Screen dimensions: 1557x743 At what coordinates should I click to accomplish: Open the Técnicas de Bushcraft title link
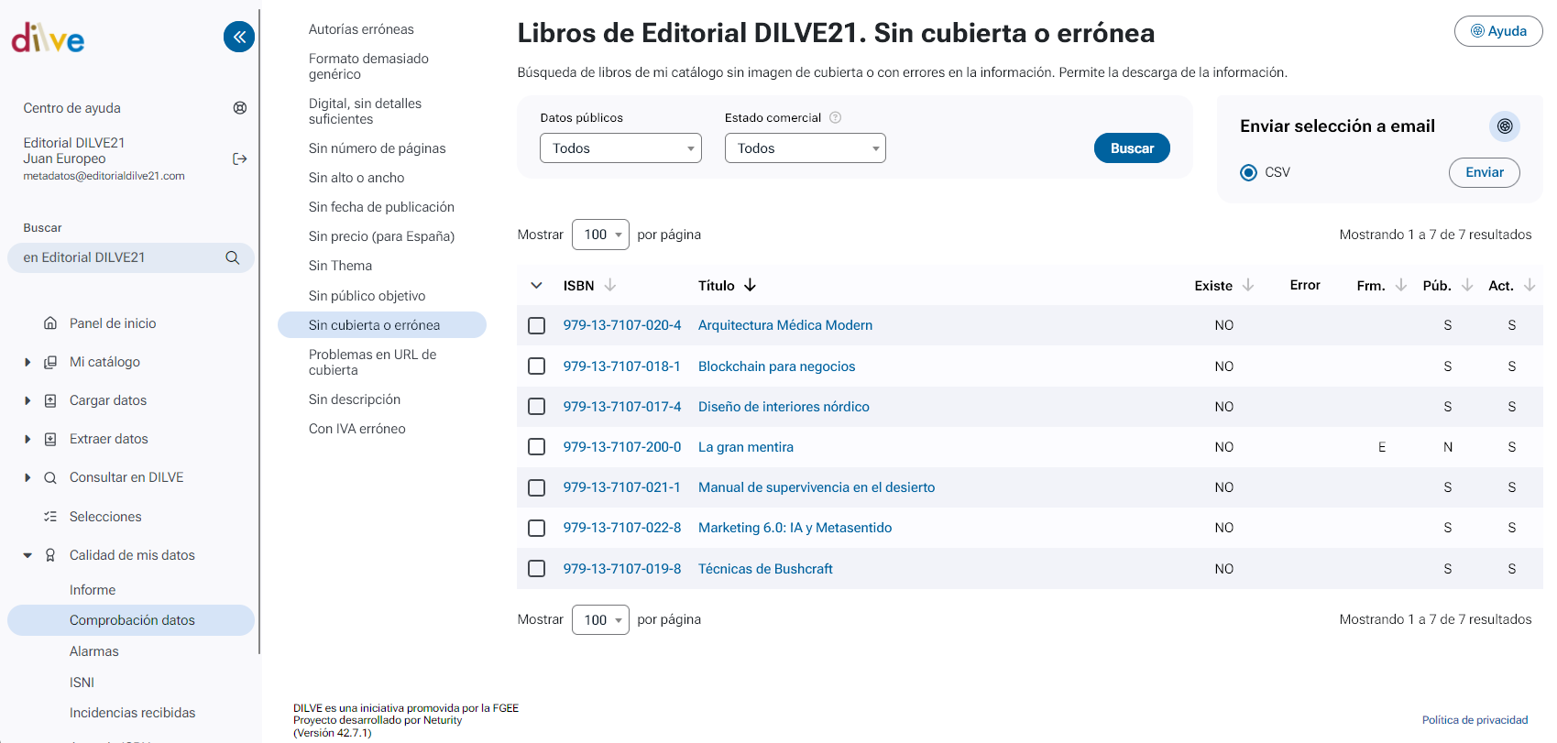tap(765, 569)
